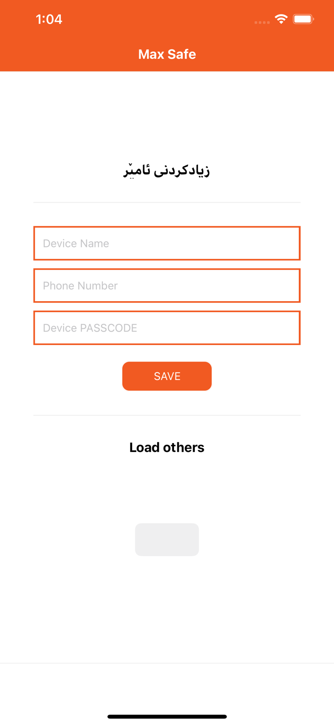Tap the Wi-Fi status icon

[x=281, y=19]
